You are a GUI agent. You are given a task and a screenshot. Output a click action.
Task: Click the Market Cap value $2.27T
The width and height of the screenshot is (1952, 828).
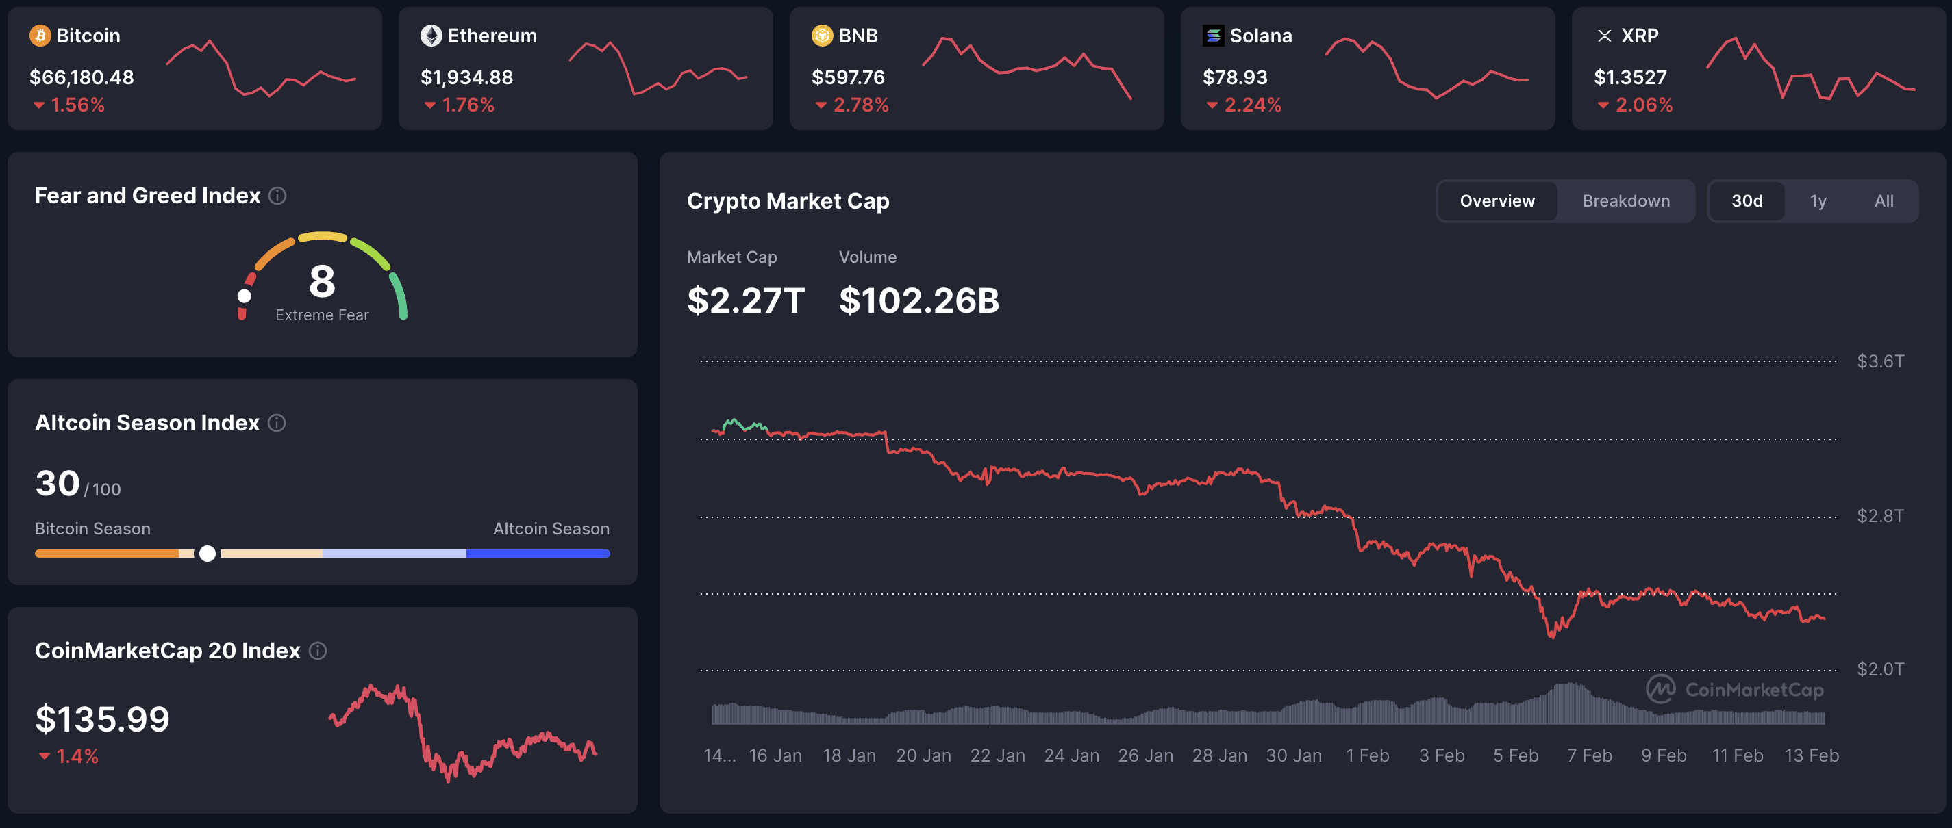coord(746,300)
